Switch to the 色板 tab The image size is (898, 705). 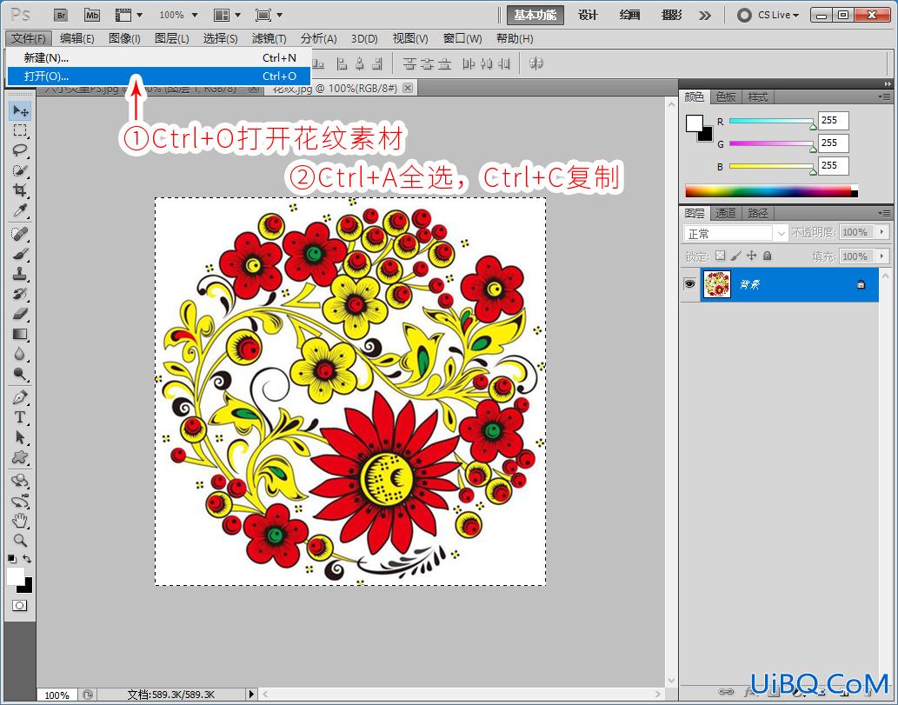[726, 96]
